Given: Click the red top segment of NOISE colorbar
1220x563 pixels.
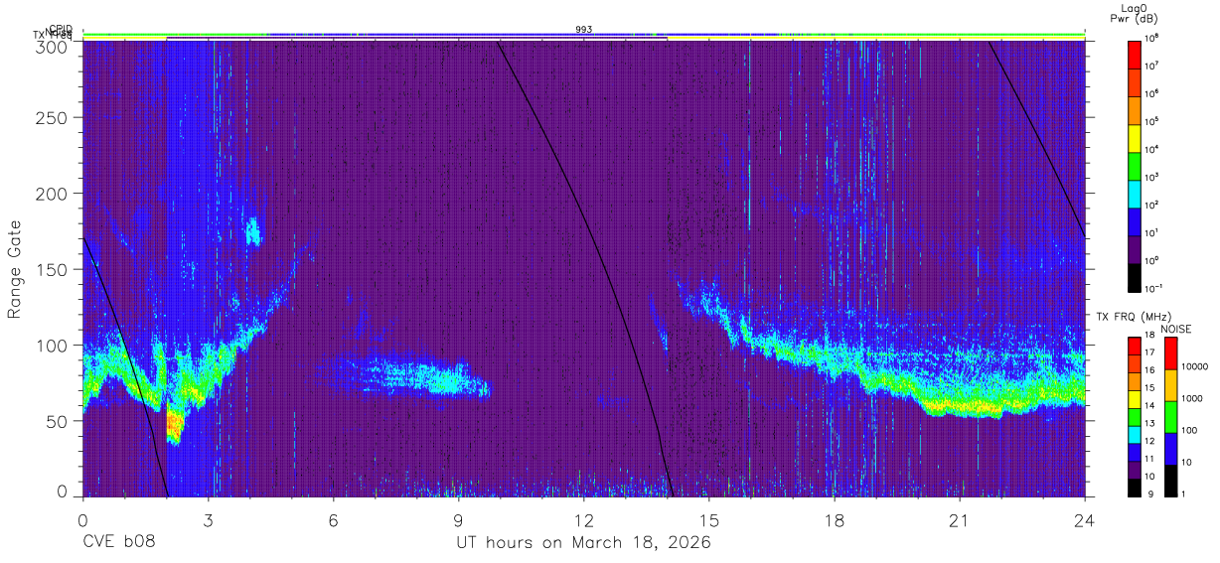Looking at the screenshot, I should coord(1169,352).
